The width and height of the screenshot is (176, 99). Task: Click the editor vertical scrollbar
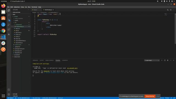click(175, 29)
